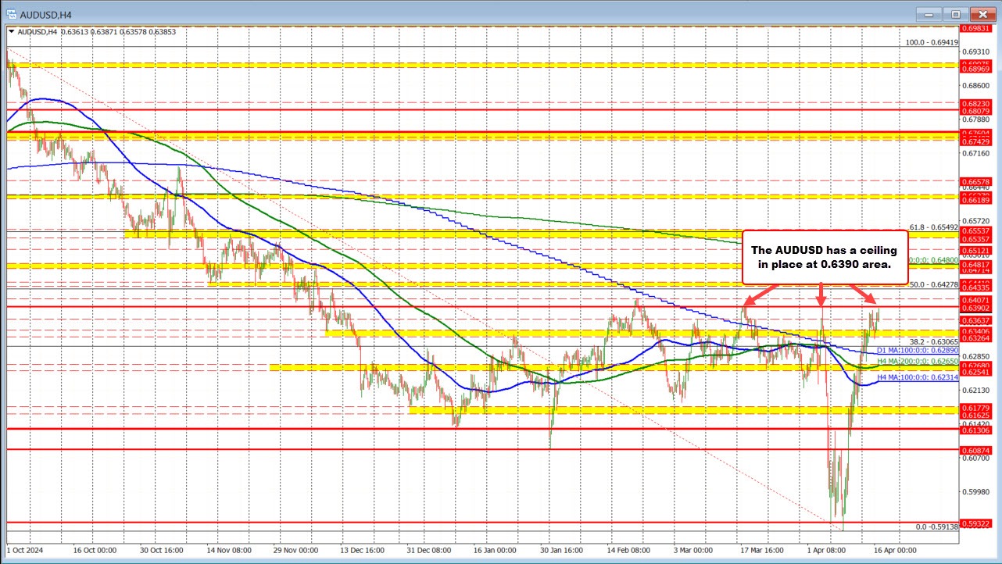Click the red 0.63637 price tag
The height and width of the screenshot is (564, 1002).
(x=977, y=320)
